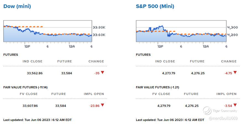
Task: Select the S&P 500 CHANGE column header
Action: 229,61
